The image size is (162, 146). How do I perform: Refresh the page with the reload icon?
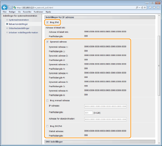pyautogui.click(x=142, y=8)
